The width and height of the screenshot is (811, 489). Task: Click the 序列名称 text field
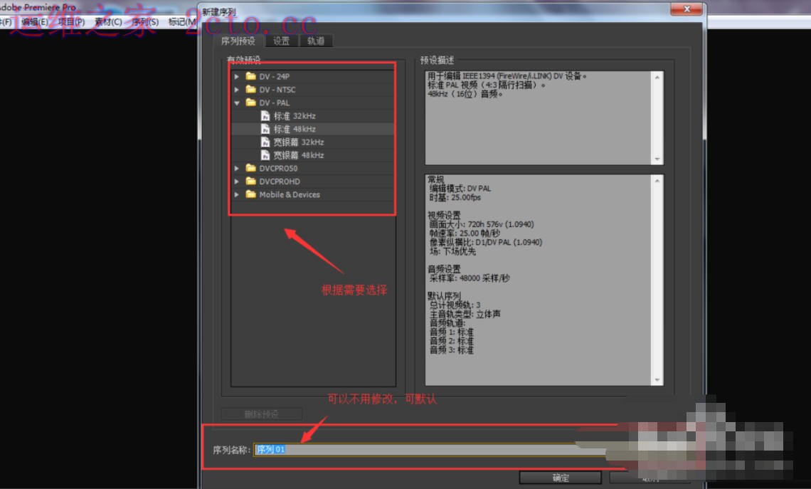coord(429,450)
